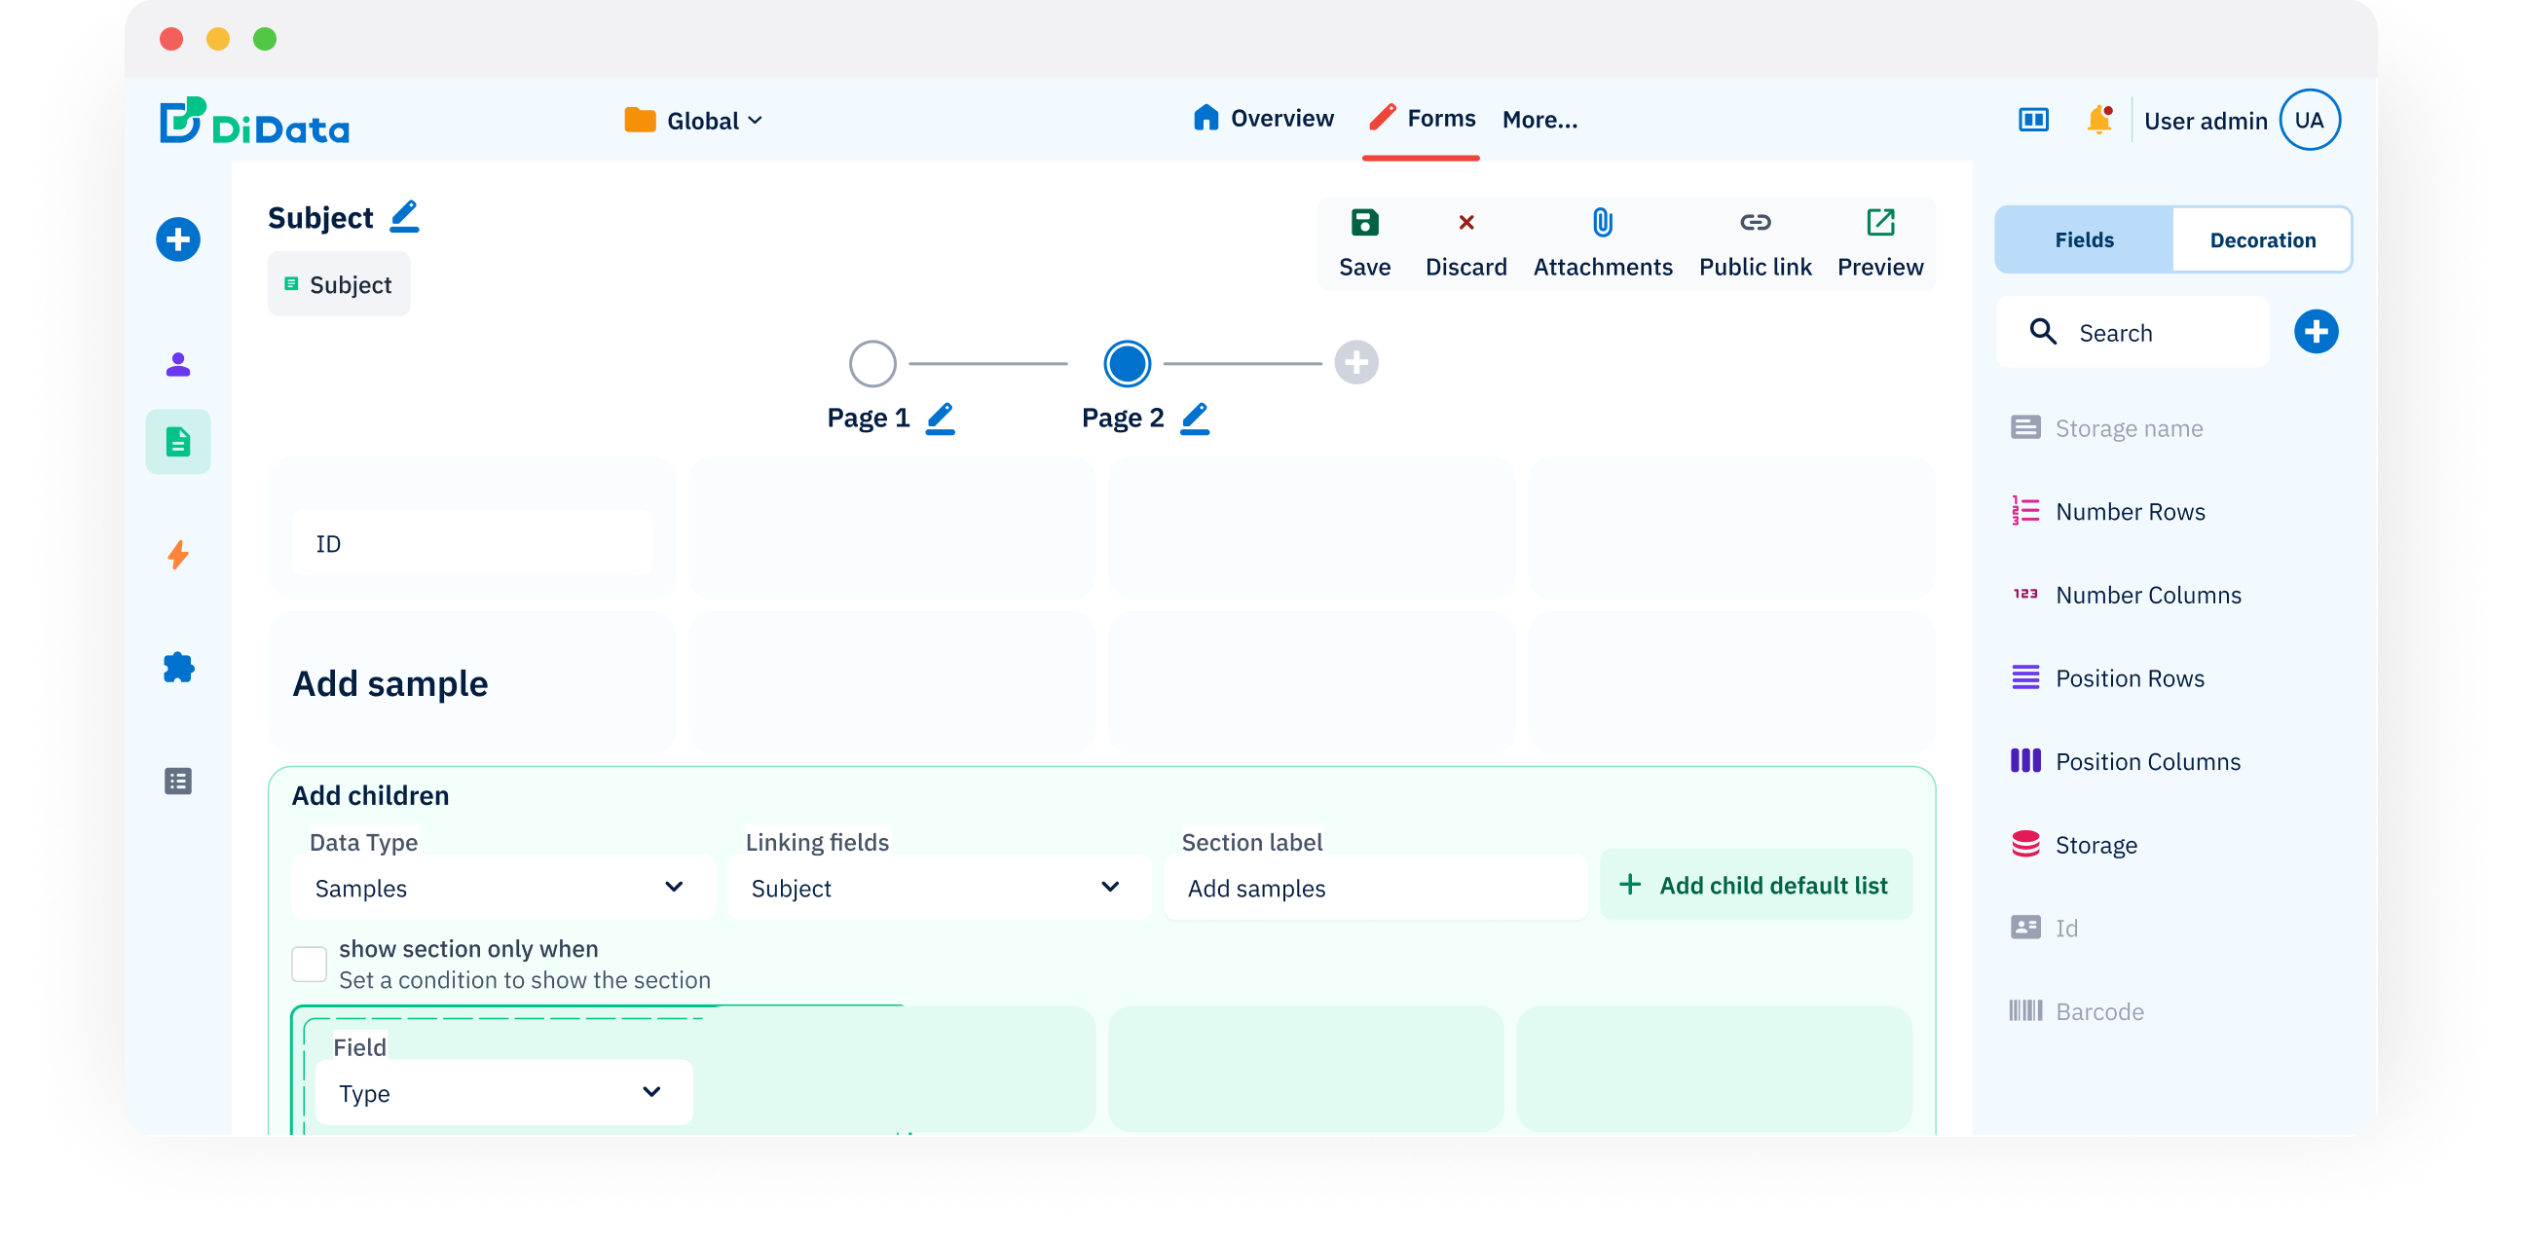Click the lightning automation icon in sidebar
The height and width of the screenshot is (1240, 2522).
[x=177, y=555]
